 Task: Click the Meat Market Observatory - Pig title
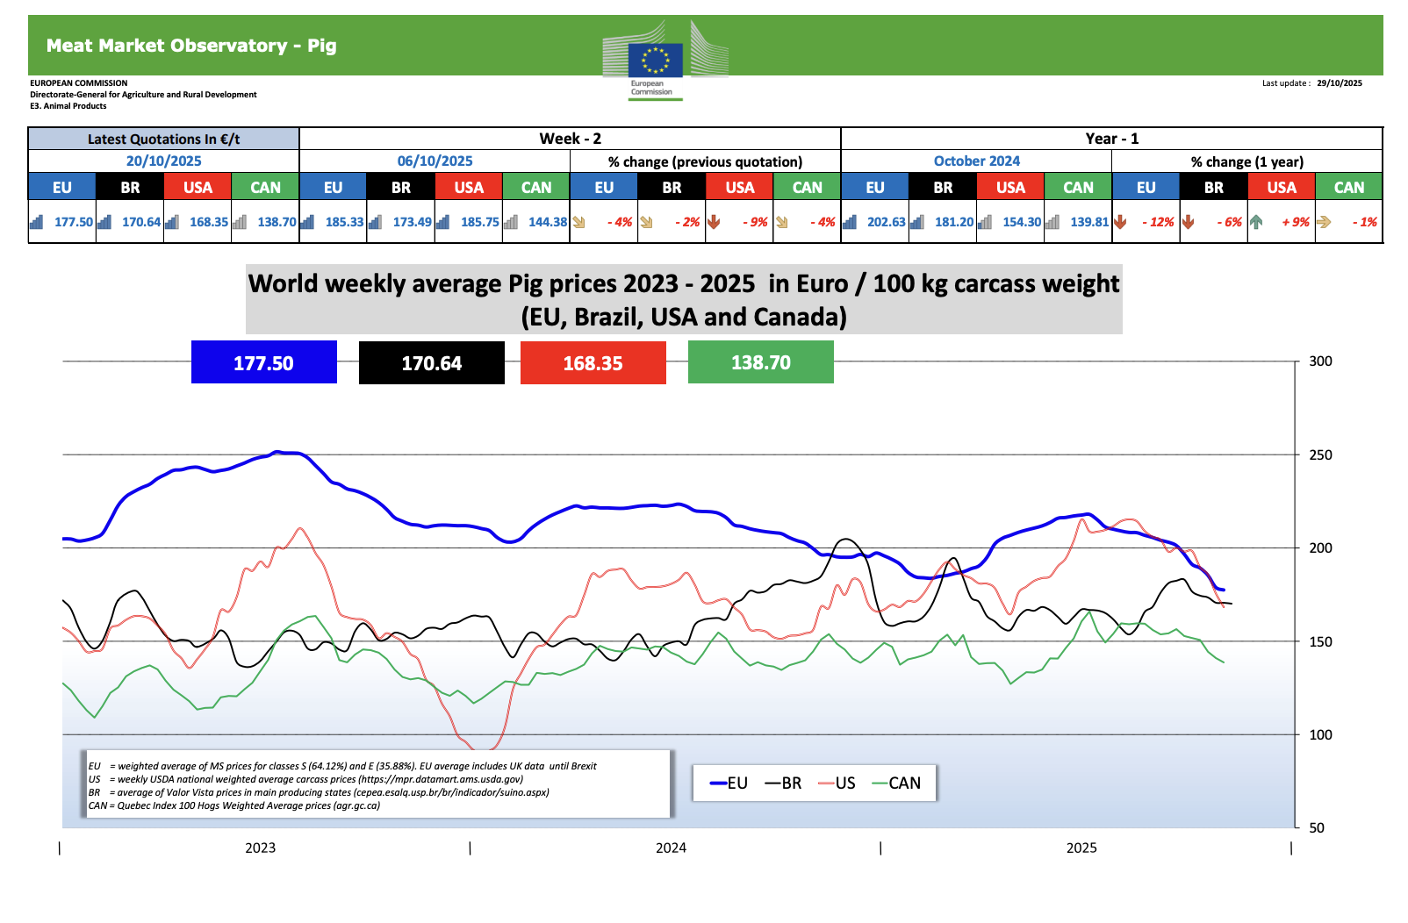click(191, 46)
